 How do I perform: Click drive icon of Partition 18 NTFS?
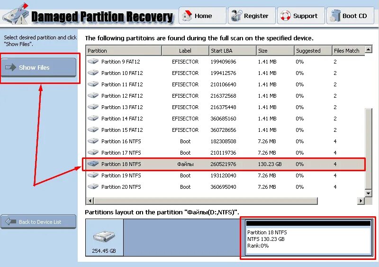pyautogui.click(x=93, y=164)
